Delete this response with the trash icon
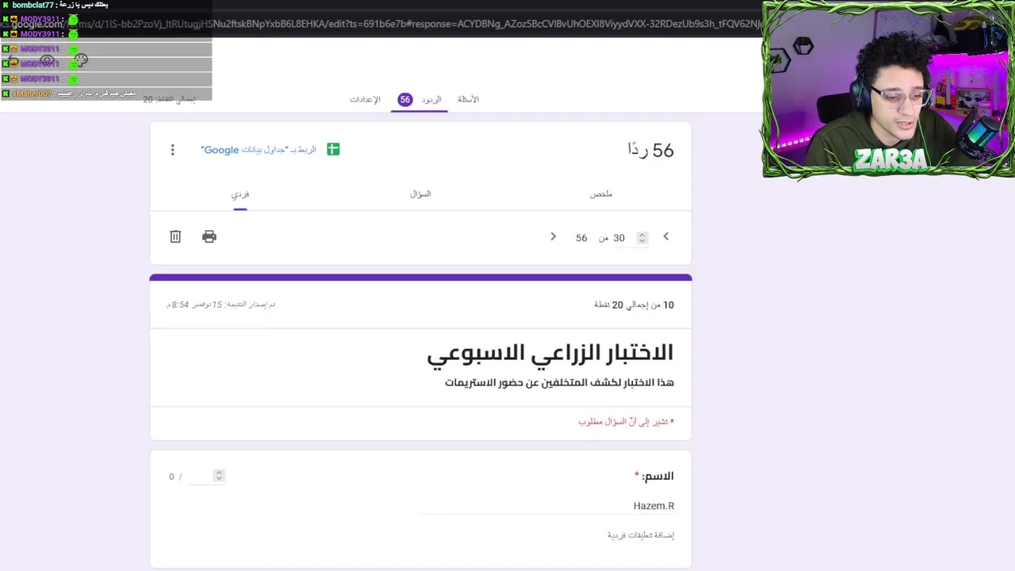 coord(175,236)
